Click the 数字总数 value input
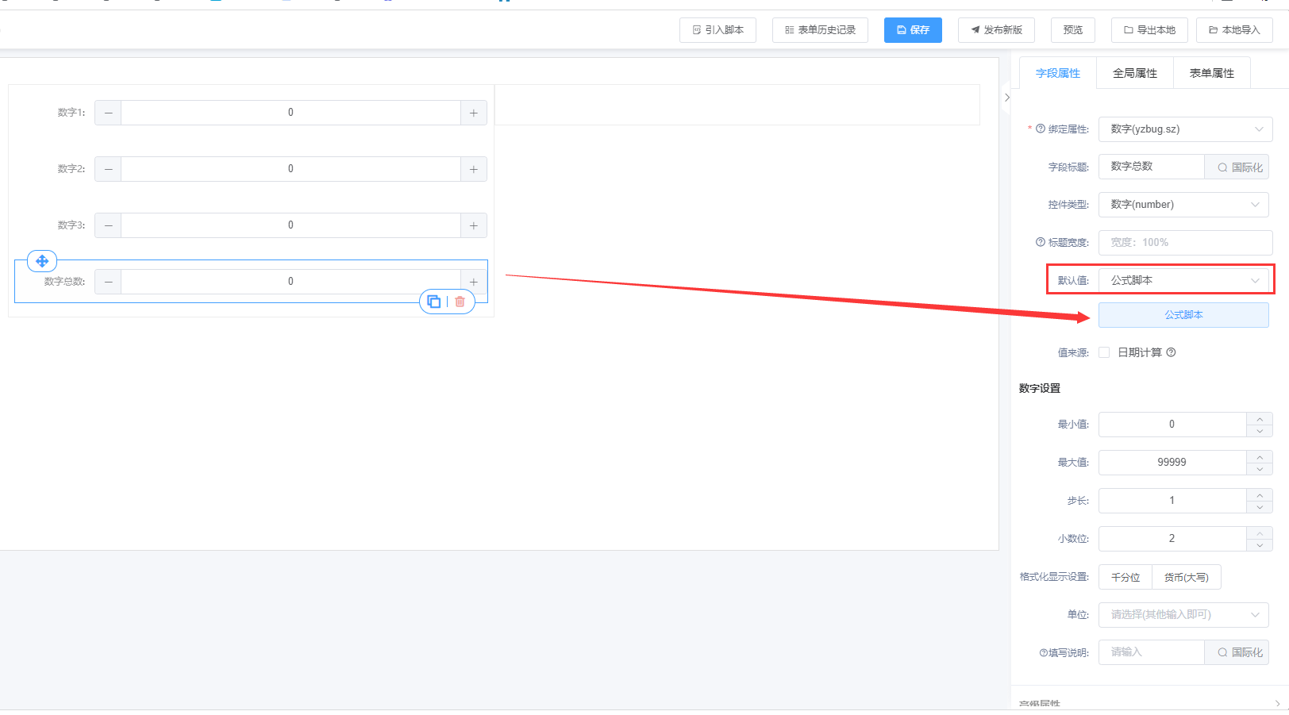The width and height of the screenshot is (1289, 715). pyautogui.click(x=291, y=282)
